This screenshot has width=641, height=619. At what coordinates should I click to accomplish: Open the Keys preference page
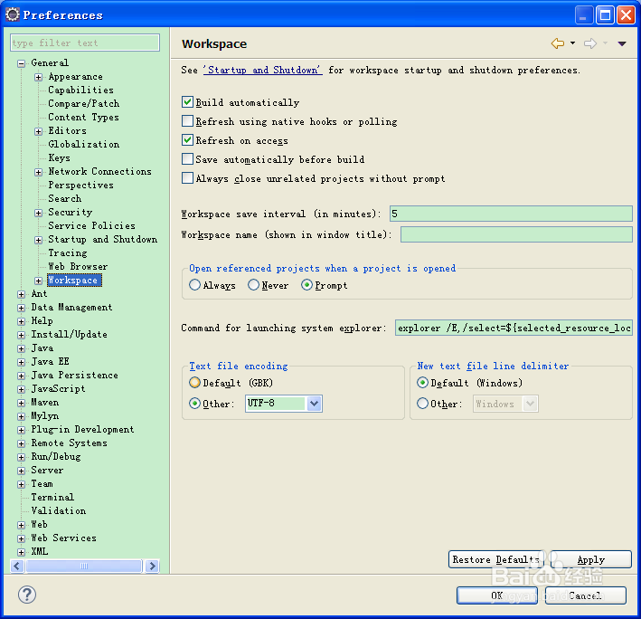pyautogui.click(x=59, y=158)
